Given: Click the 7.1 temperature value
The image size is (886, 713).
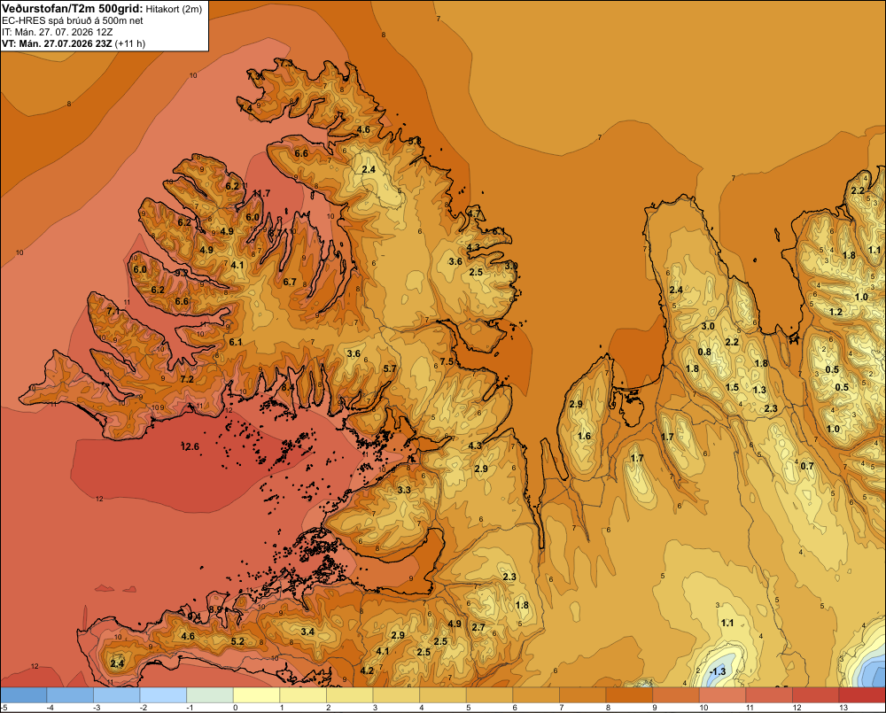Looking at the screenshot, I should [113, 311].
